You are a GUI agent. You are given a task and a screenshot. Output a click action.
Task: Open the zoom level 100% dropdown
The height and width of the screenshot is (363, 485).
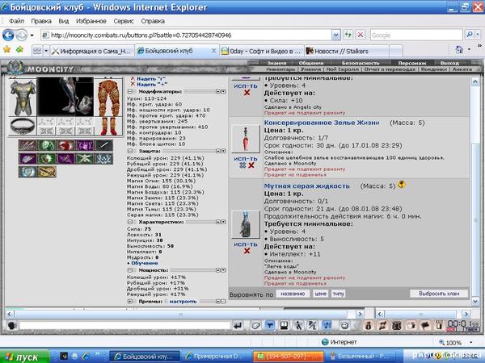point(470,342)
